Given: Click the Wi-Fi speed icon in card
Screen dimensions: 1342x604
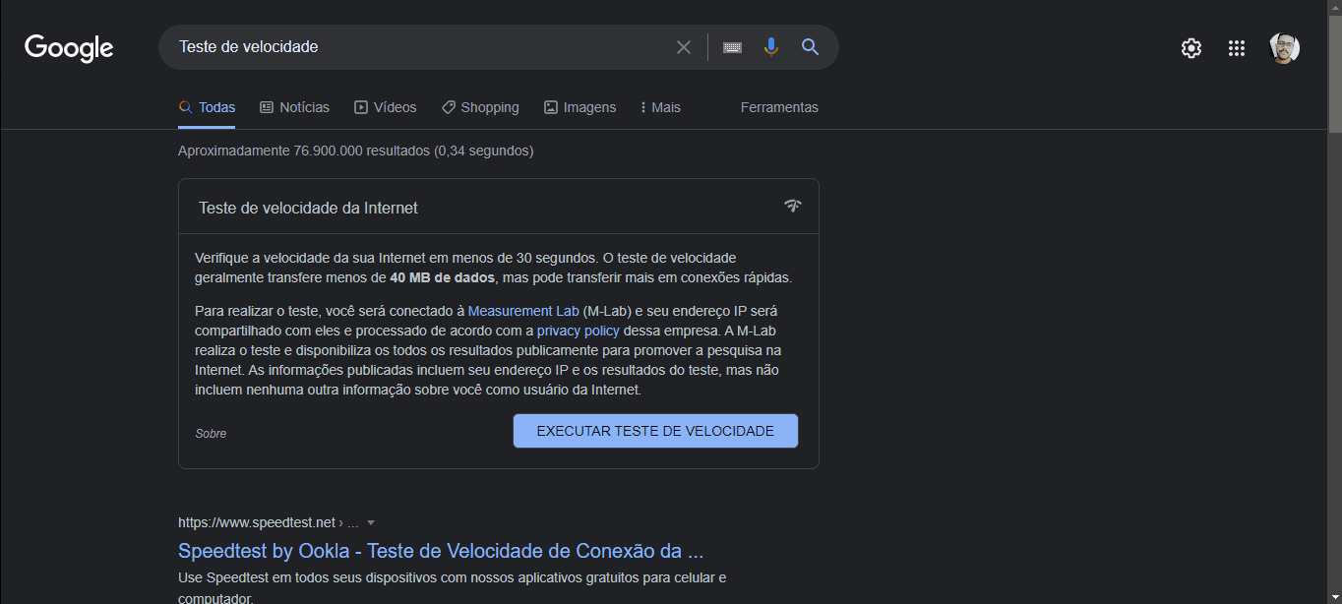Looking at the screenshot, I should coord(793,206).
